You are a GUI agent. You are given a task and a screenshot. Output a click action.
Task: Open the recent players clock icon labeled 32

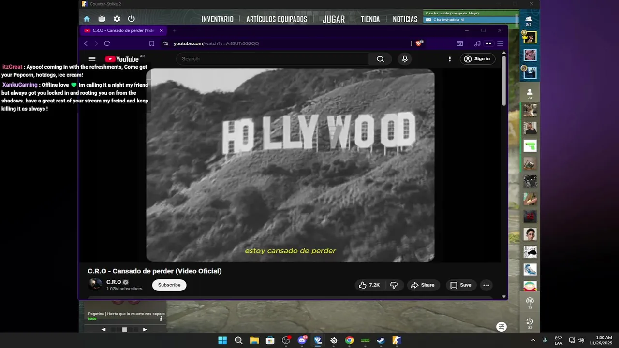tap(530, 323)
